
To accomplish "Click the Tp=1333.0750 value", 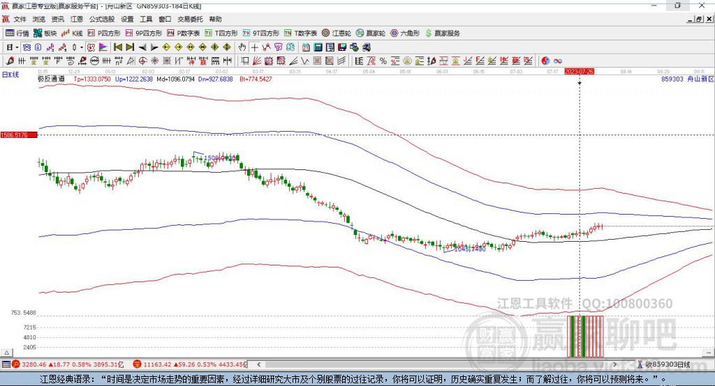I will point(92,79).
